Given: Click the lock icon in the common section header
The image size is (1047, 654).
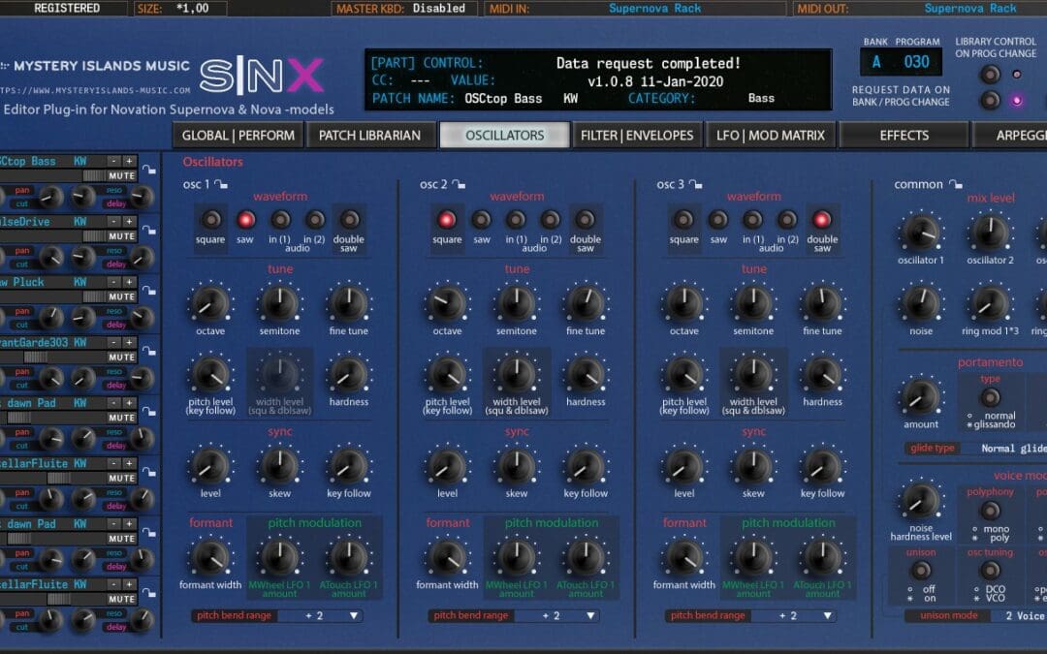Looking at the screenshot, I should [954, 183].
